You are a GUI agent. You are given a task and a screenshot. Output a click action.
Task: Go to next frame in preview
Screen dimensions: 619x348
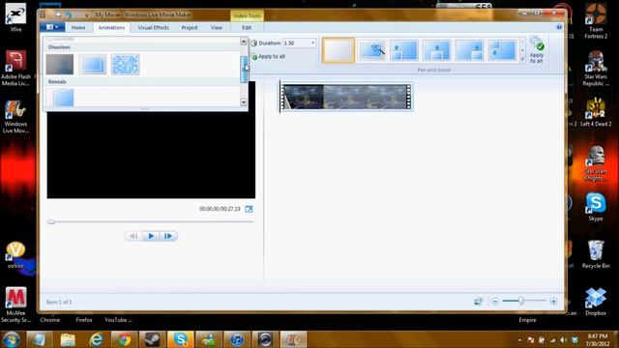pos(168,236)
